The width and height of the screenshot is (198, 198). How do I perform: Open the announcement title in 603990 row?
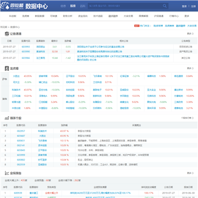tap(100, 52)
